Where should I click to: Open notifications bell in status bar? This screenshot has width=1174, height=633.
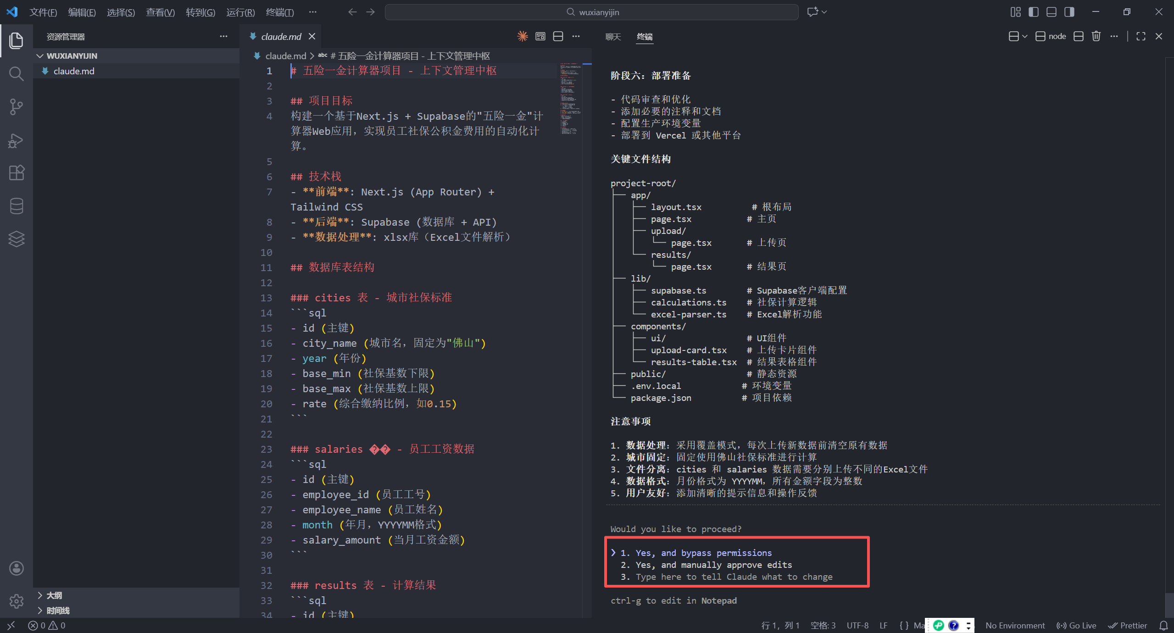point(1164,625)
